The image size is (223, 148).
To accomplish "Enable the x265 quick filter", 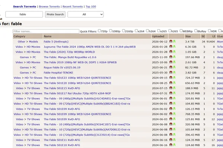I will coord(159,31).
